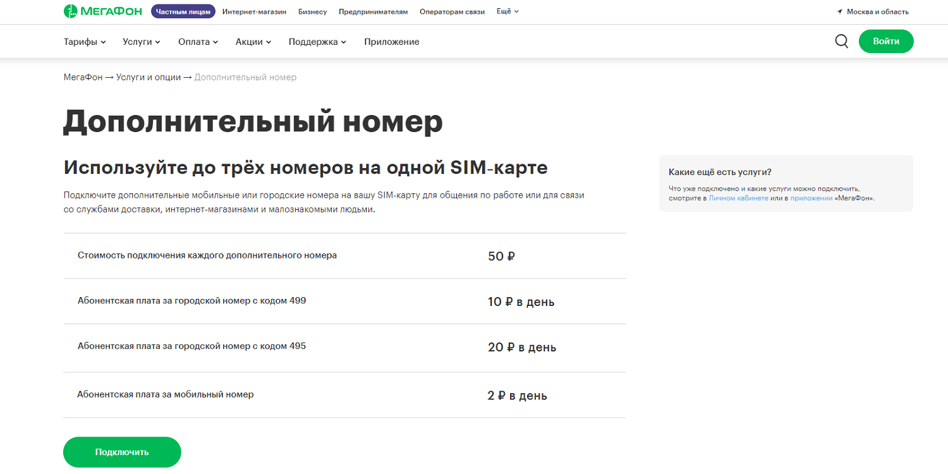Click the green Войти button

(x=886, y=41)
